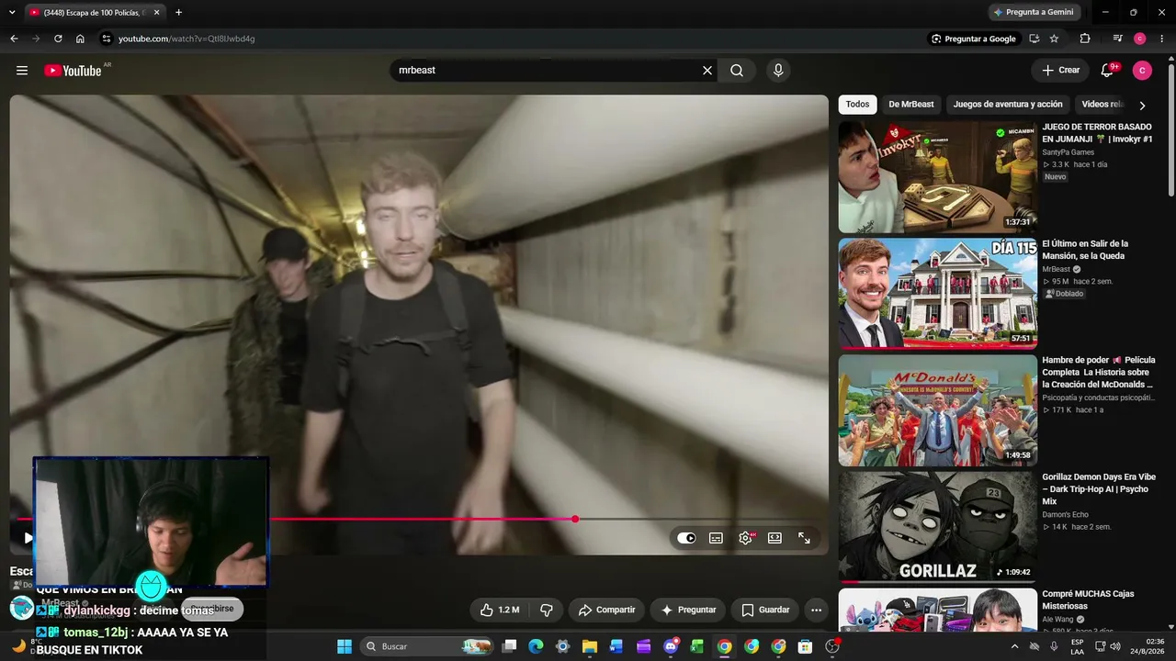Viewport: 1176px width, 661px height.
Task: Go to the browser home page
Action: pos(80,39)
